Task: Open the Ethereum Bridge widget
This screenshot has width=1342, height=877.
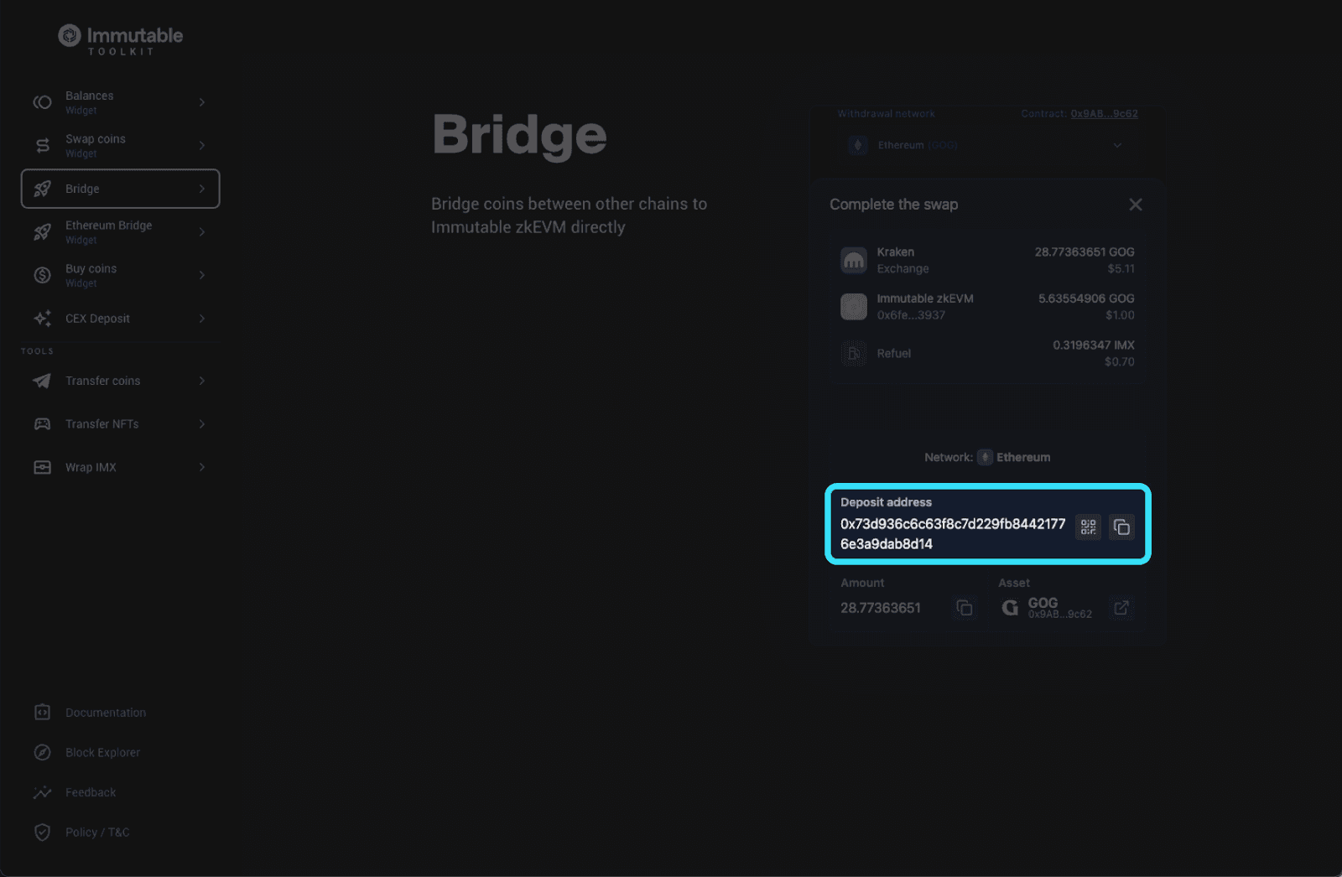Action: pyautogui.click(x=120, y=232)
